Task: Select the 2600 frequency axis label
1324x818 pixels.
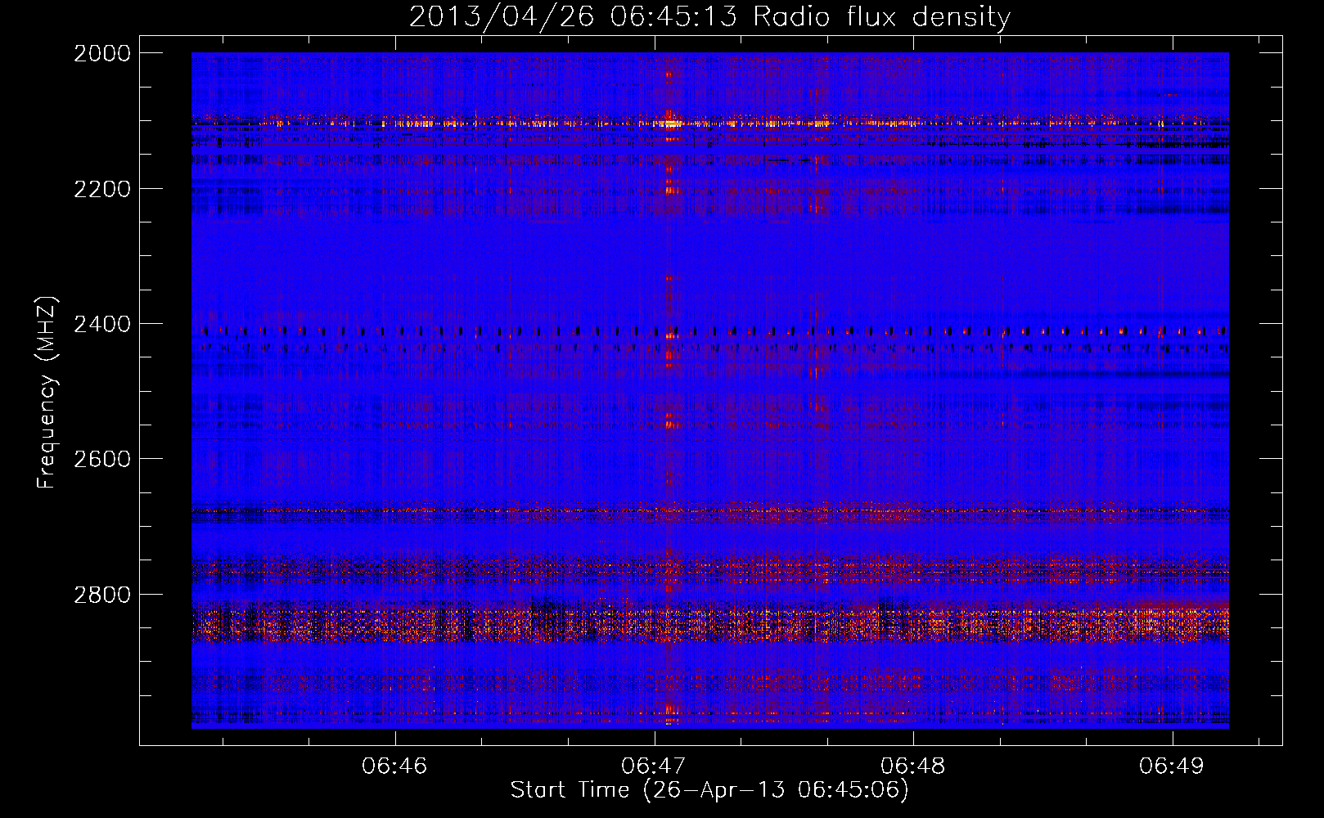Action: point(102,459)
